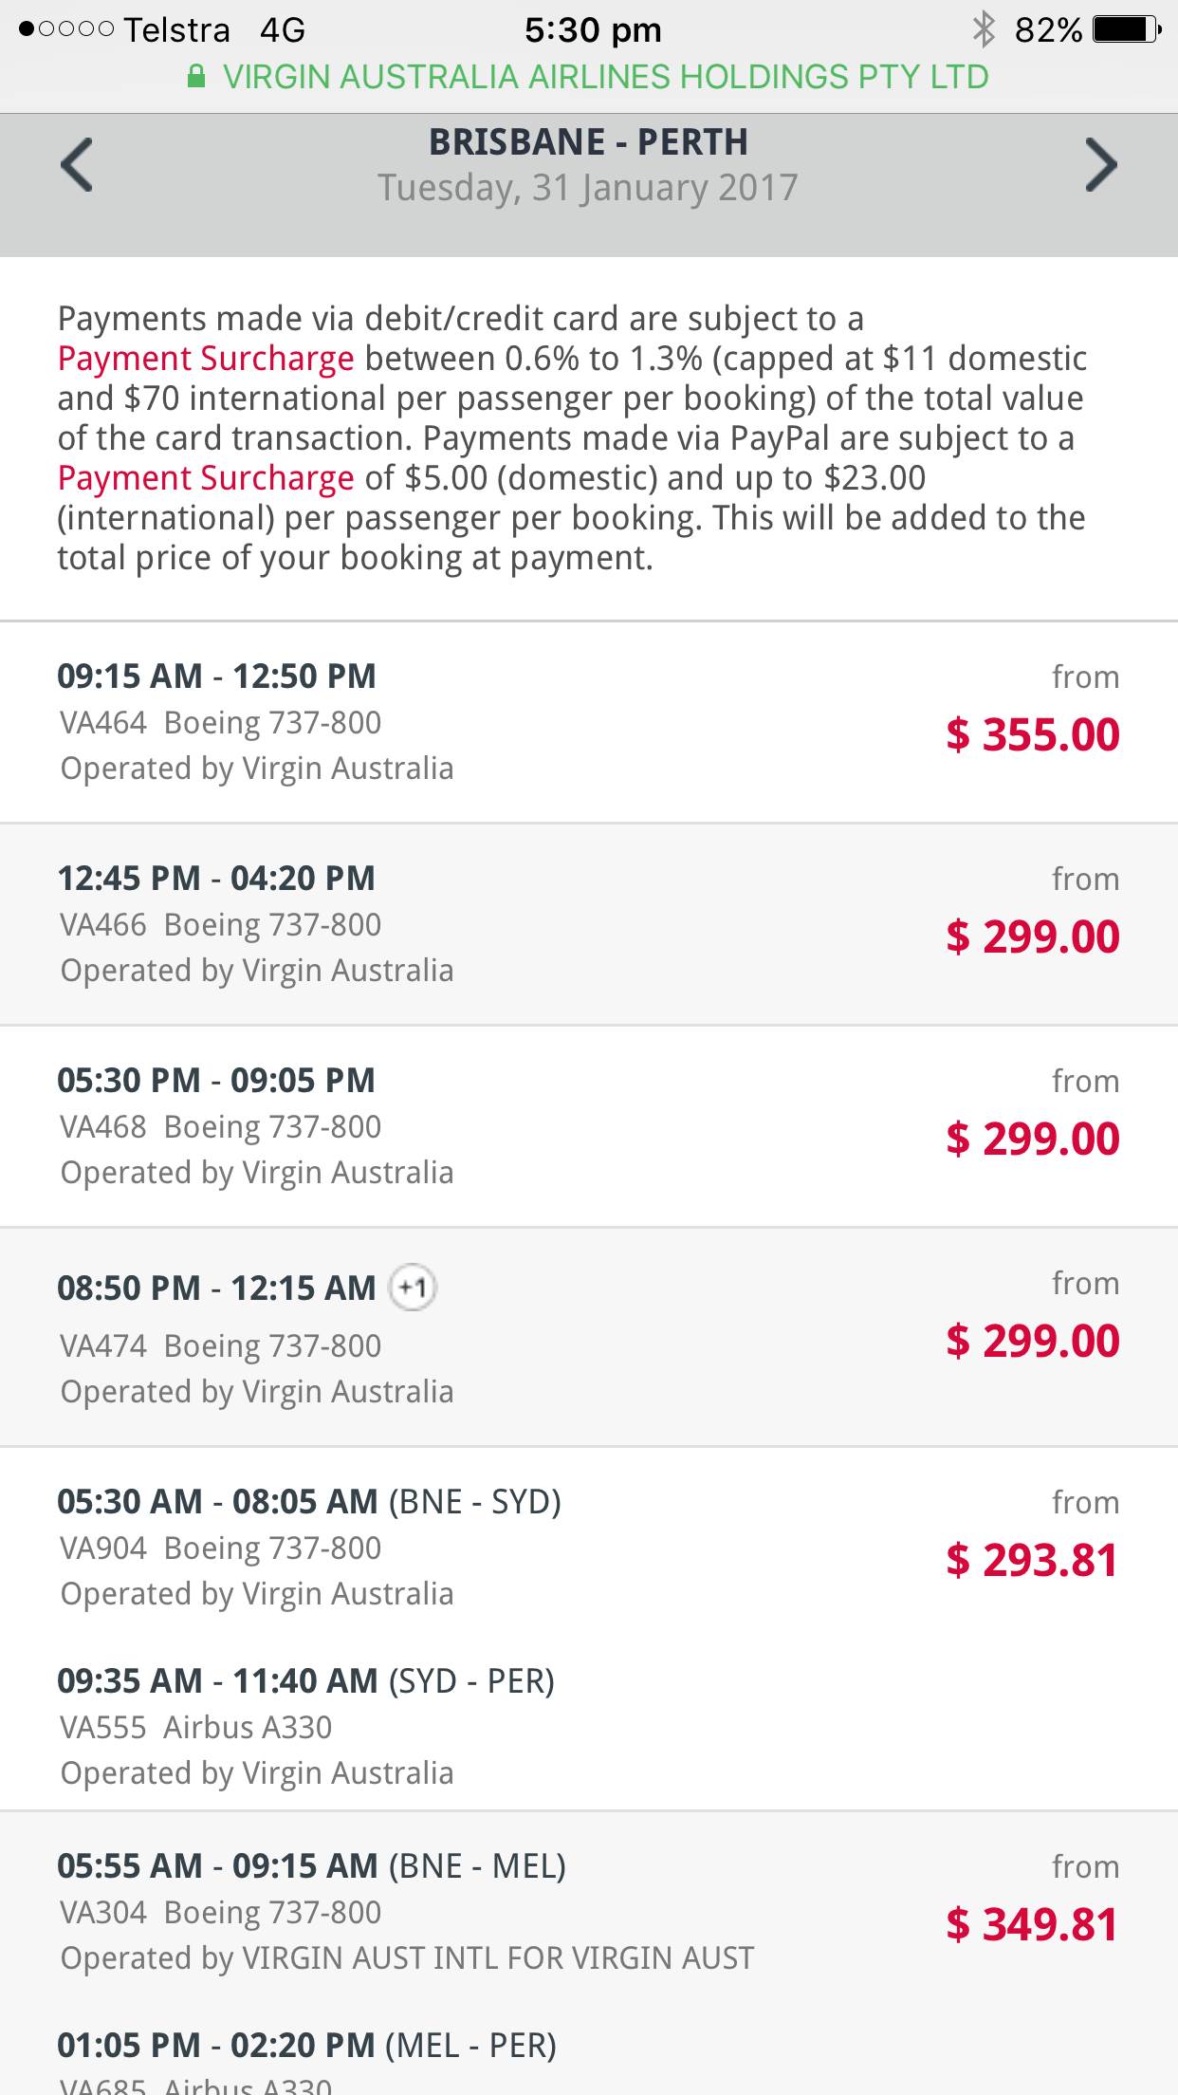1178x2095 pixels.
Task: Open second Payment Surcharge link near PayPal
Action: 206,478
